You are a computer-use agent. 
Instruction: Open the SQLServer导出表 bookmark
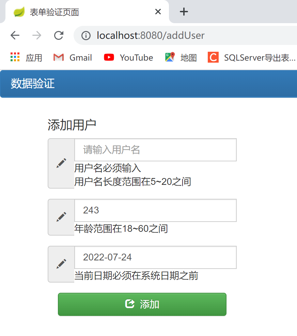tap(252, 58)
